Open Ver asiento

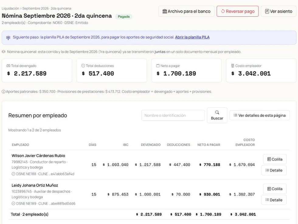[279, 11]
